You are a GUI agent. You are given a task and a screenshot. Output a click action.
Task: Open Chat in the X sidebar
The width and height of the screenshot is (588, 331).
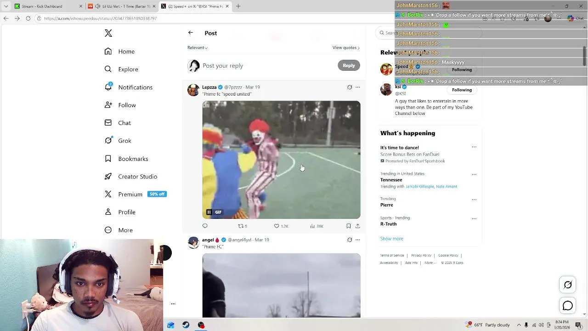118,123
